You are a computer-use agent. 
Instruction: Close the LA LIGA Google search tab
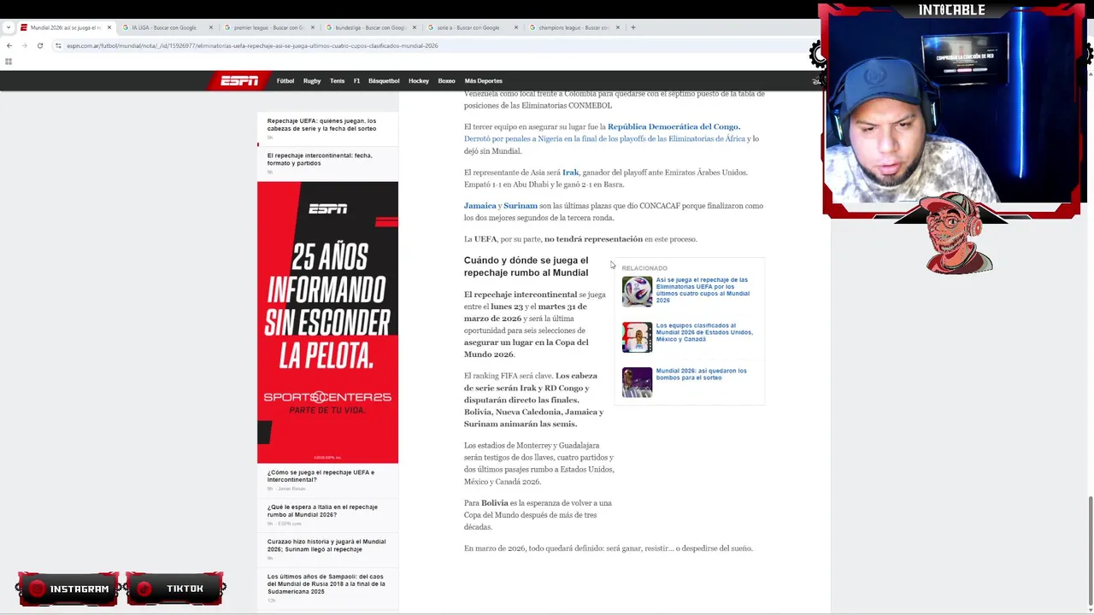click(211, 27)
